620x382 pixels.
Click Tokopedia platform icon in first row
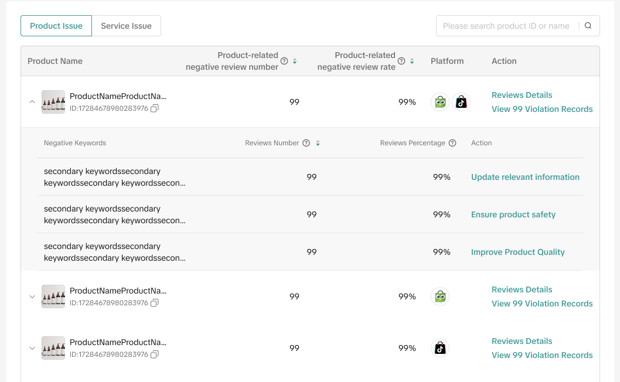tap(440, 102)
